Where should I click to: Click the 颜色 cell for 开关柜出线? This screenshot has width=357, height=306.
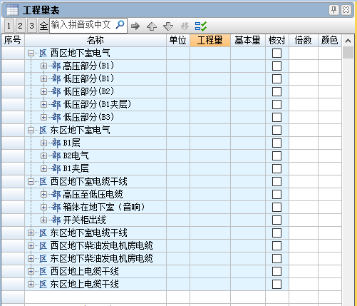(x=330, y=220)
